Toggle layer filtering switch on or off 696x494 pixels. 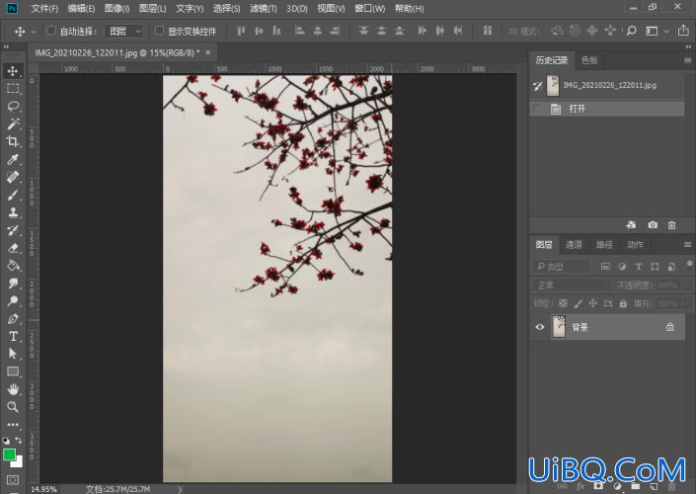click(689, 266)
